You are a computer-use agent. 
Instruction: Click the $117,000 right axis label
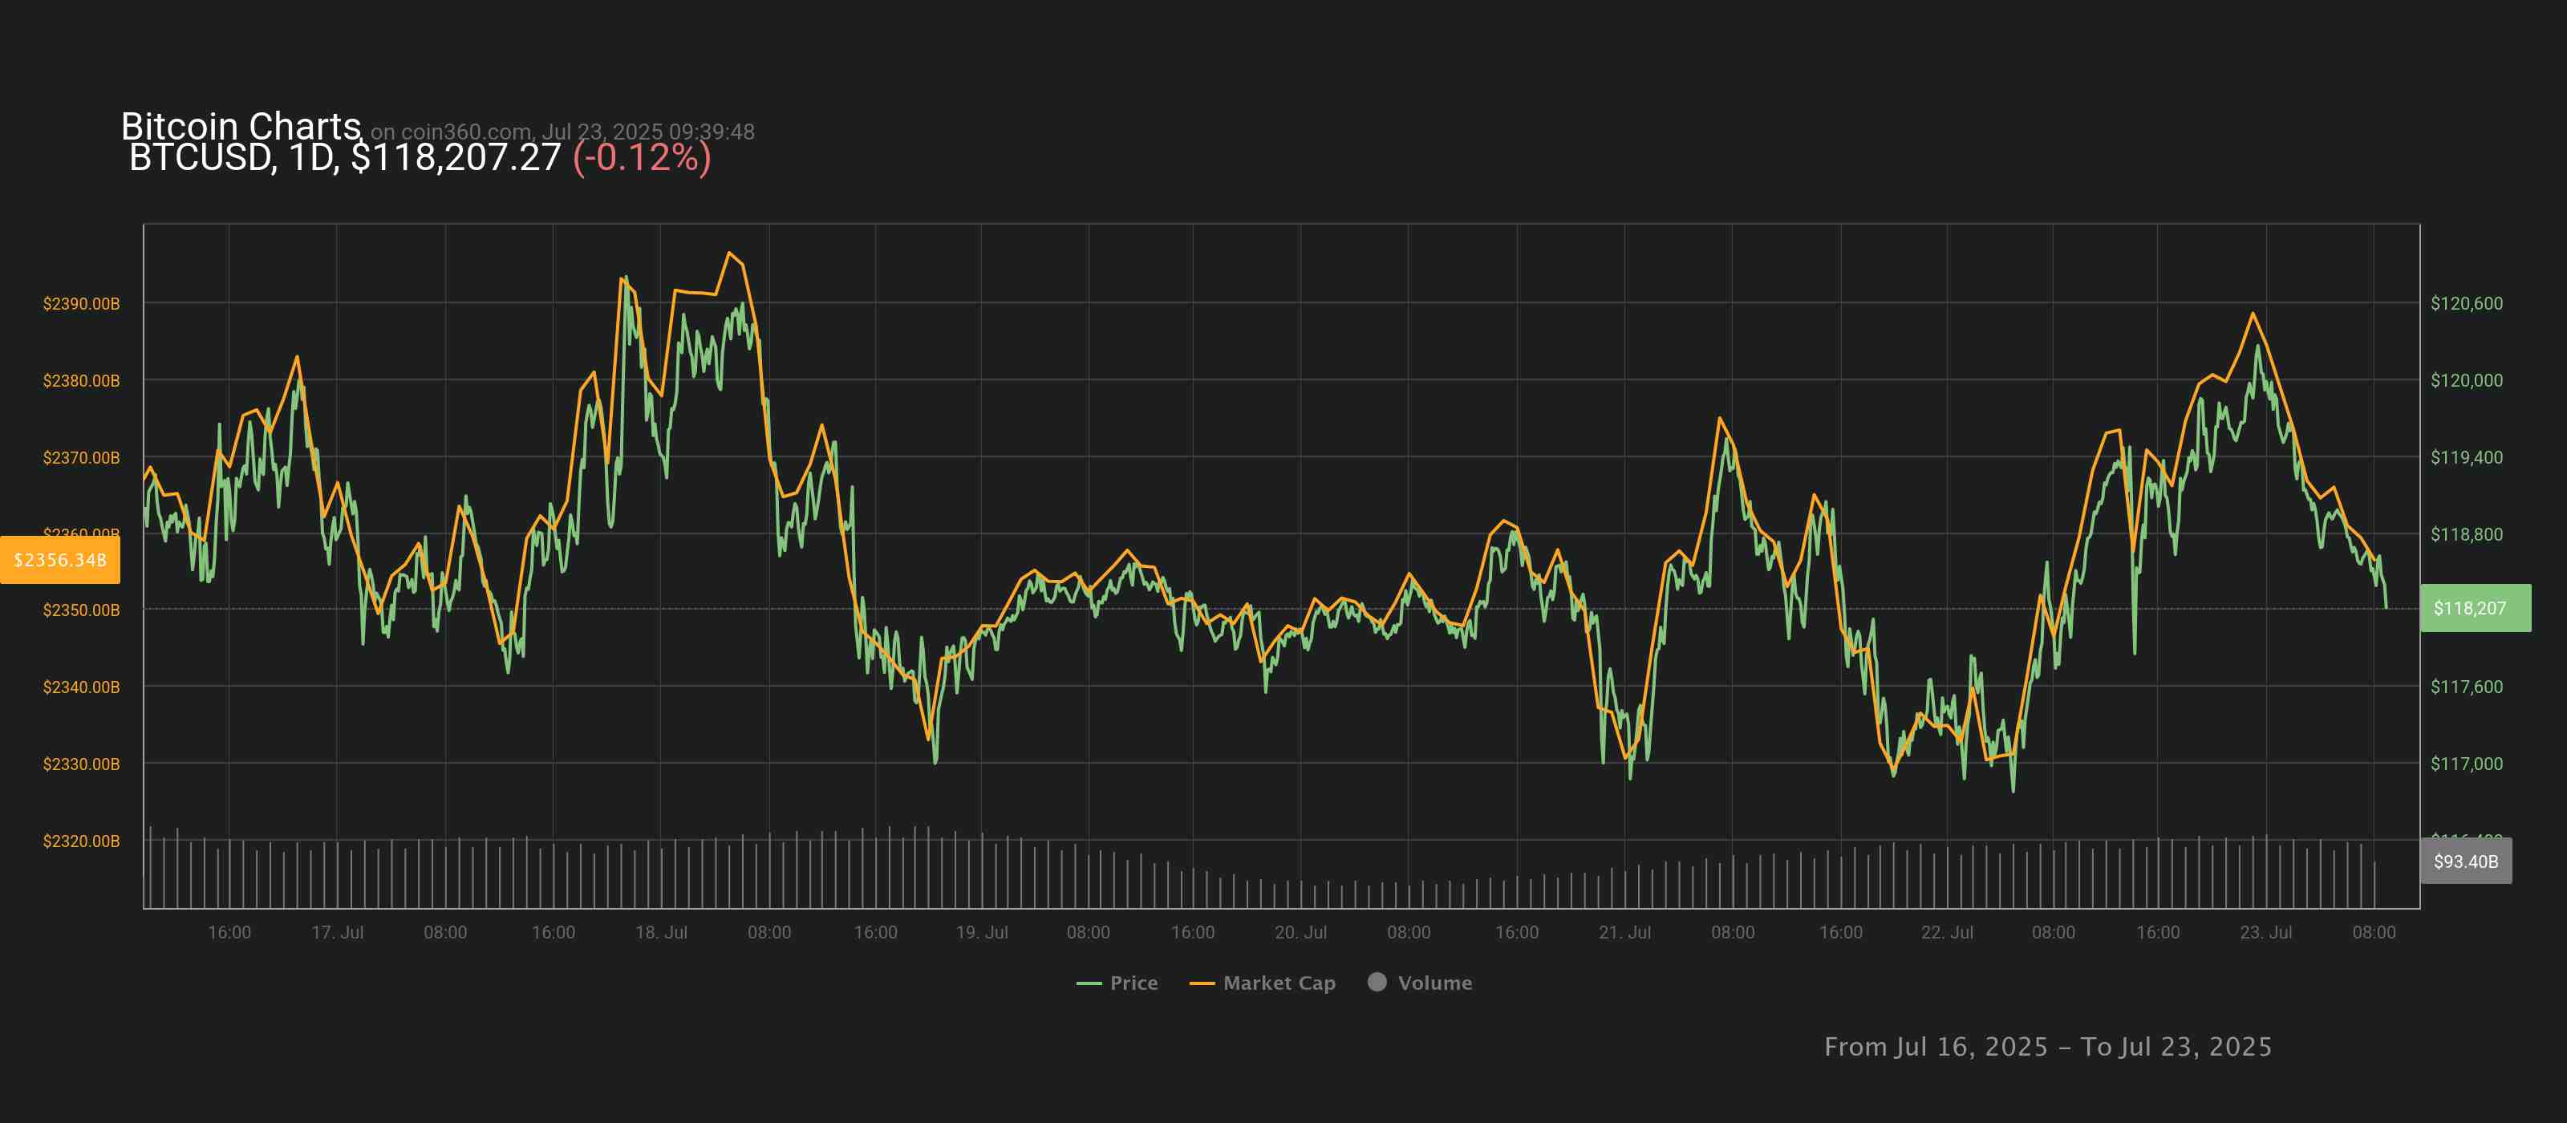(x=2467, y=764)
